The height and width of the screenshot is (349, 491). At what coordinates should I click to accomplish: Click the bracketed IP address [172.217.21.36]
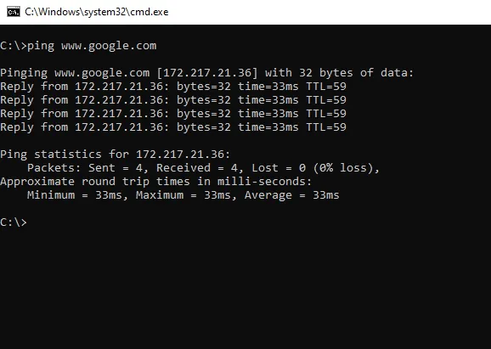tap(207, 73)
